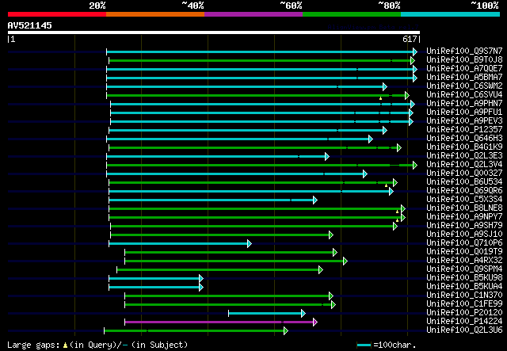Click the UniRef100_P20120 label

click(x=464, y=313)
